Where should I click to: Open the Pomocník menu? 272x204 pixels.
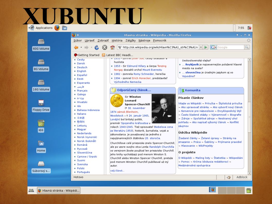pyautogui.click(x=160, y=40)
